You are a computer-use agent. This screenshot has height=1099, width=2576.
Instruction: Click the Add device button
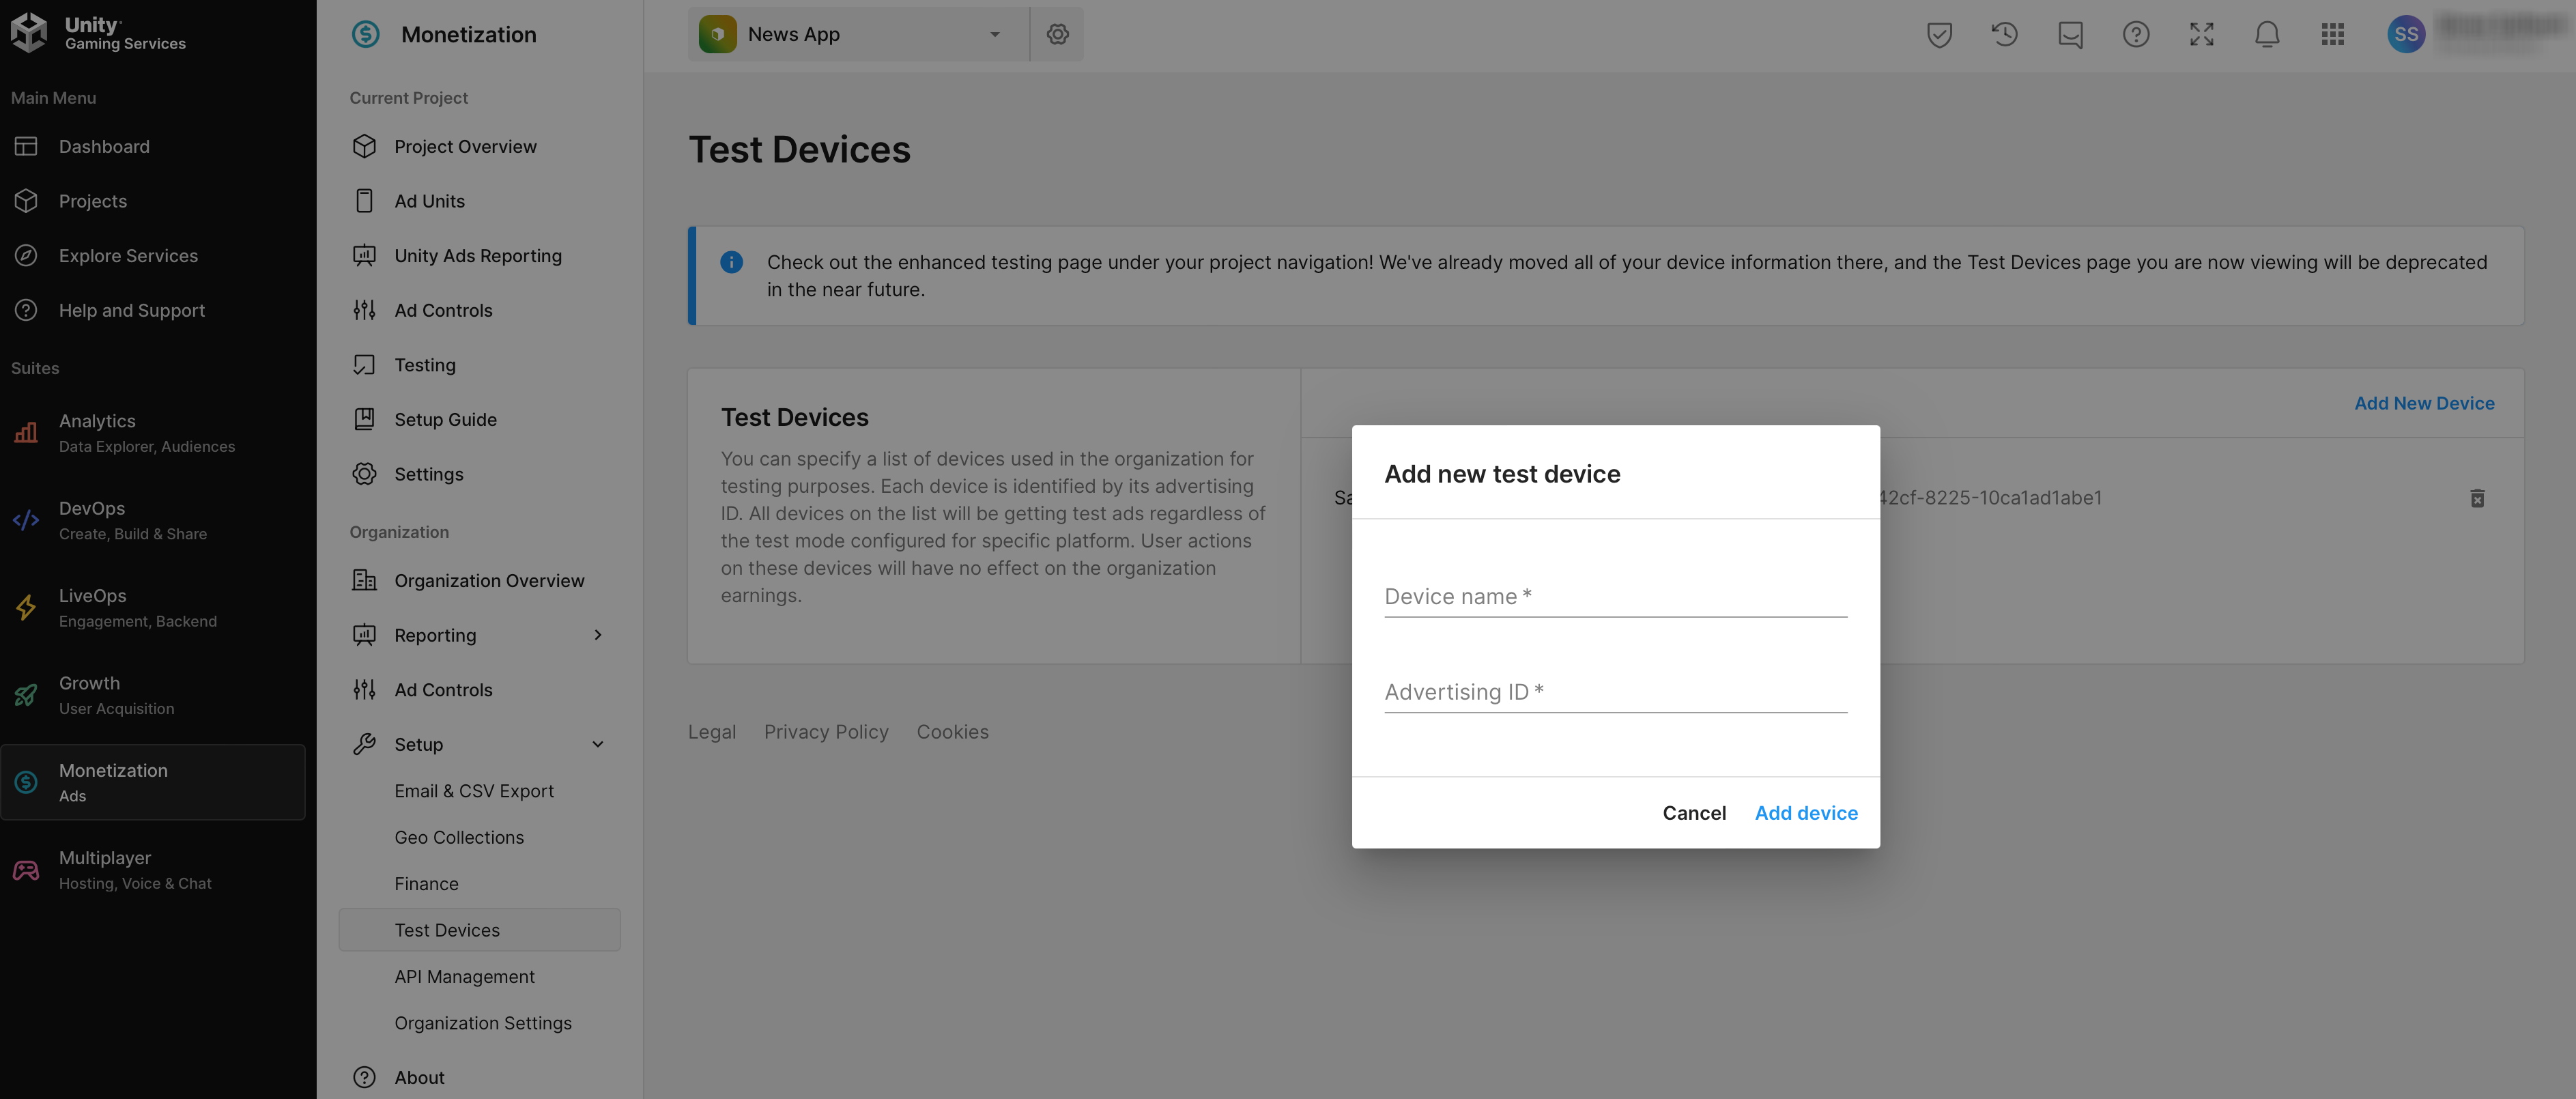(x=1806, y=813)
